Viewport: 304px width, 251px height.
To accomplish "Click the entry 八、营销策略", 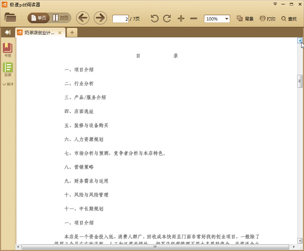I will tap(79, 167).
